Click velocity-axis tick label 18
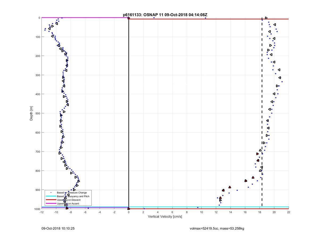This screenshot has height=235, width=319. [x=260, y=212]
